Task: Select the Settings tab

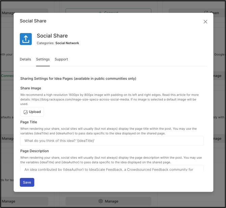Action: tap(43, 59)
